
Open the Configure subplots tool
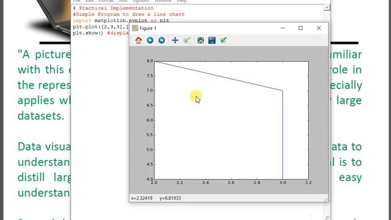(x=200, y=40)
